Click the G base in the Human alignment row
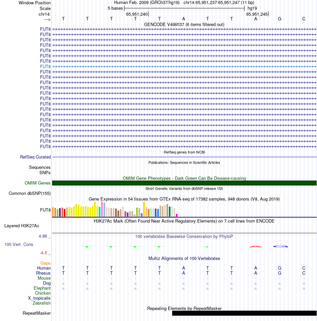The height and width of the screenshot is (321, 317). 280,268
